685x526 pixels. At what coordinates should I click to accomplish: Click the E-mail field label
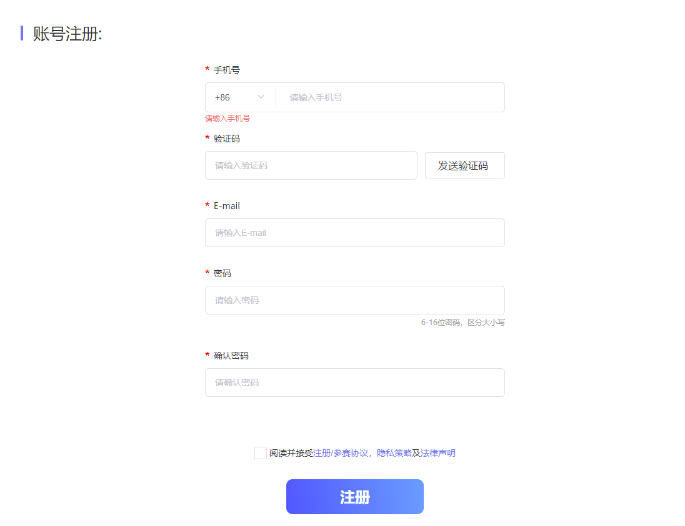pos(226,206)
